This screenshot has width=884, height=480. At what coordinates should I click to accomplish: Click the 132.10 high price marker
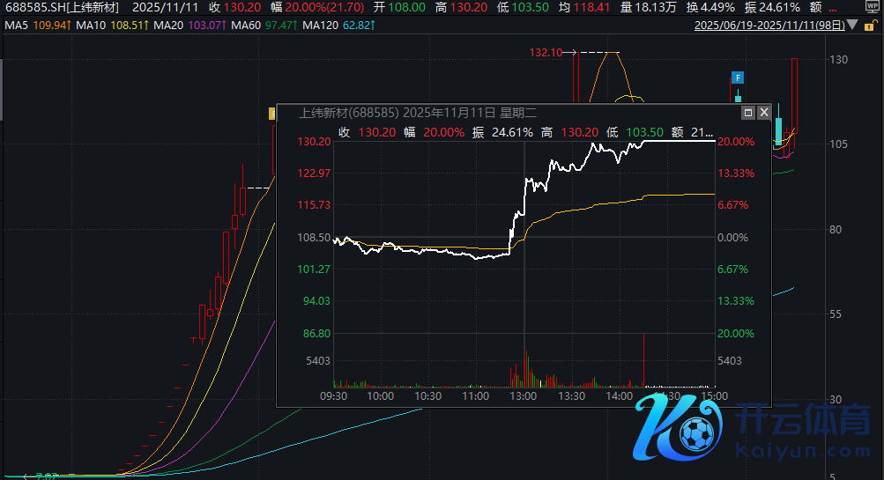(x=546, y=53)
